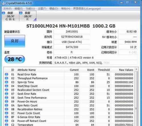Click the status orb for Throughput Performance
Viewport: 142px width, 126px height.
(7, 78)
